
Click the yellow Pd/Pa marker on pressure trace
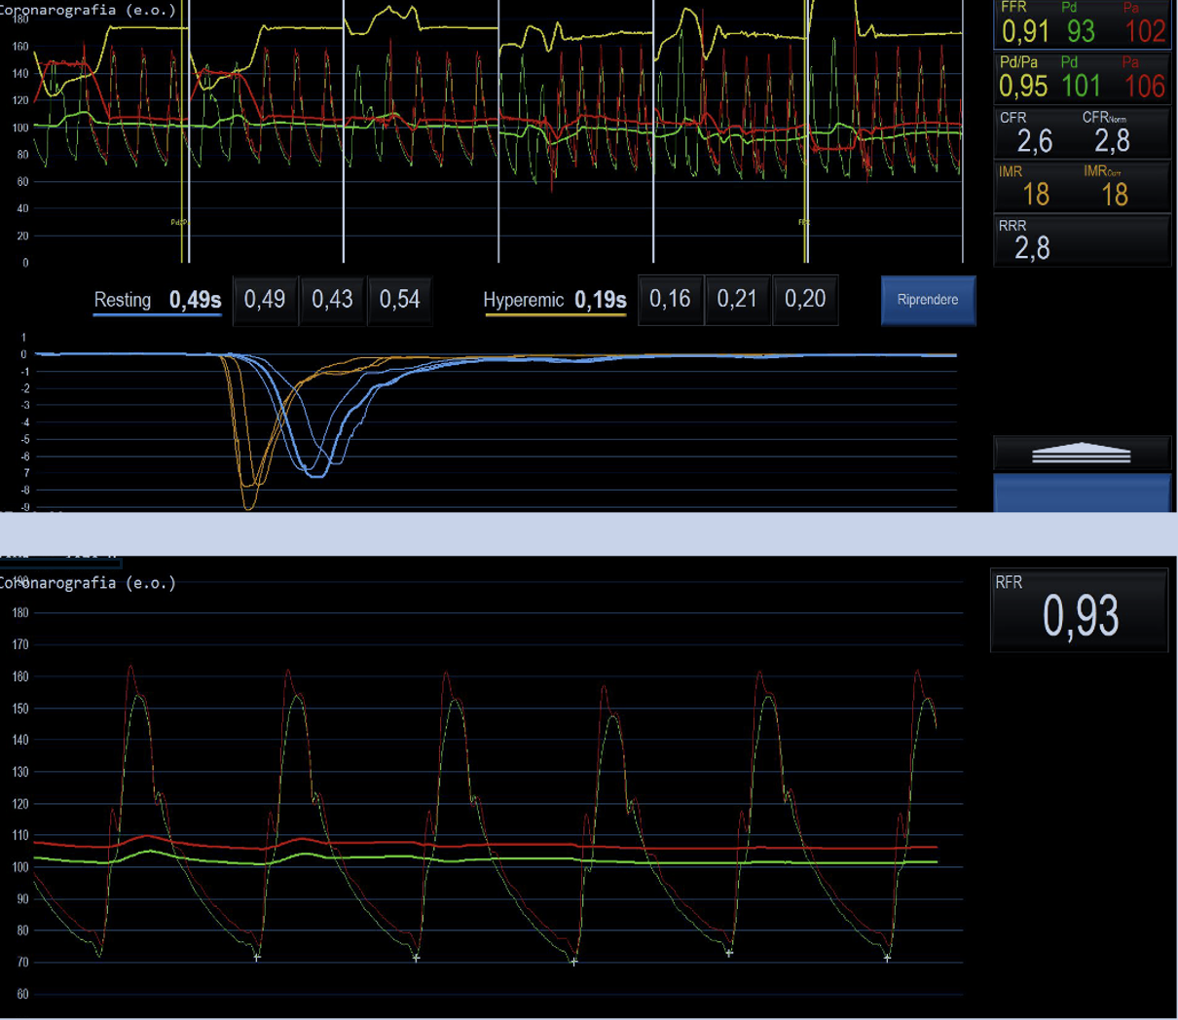pyautogui.click(x=179, y=222)
